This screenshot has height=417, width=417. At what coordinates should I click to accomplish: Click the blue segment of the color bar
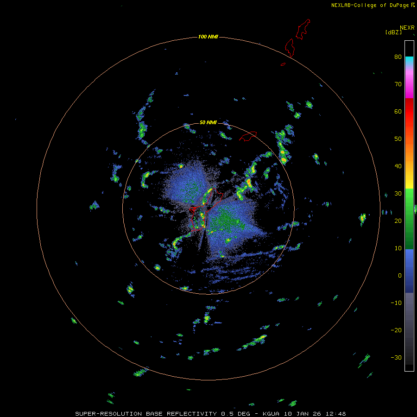pos(409,271)
